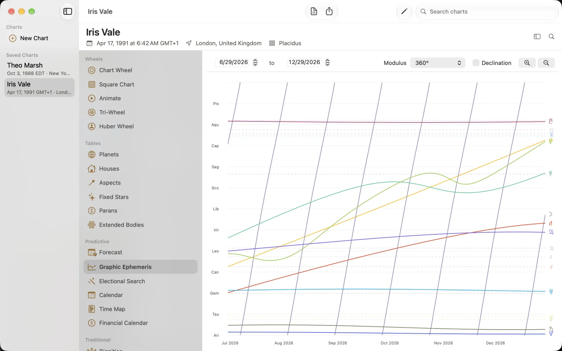Click the Planets globe icon
The width and height of the screenshot is (562, 351).
tap(92, 154)
